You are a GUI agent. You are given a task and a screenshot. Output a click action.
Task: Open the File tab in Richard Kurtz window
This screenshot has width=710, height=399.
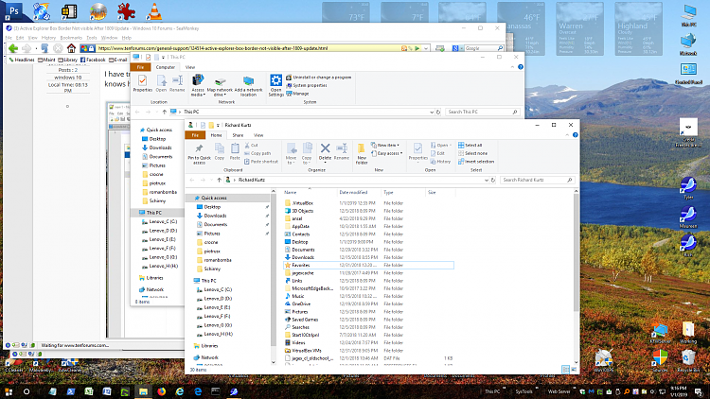tap(195, 135)
